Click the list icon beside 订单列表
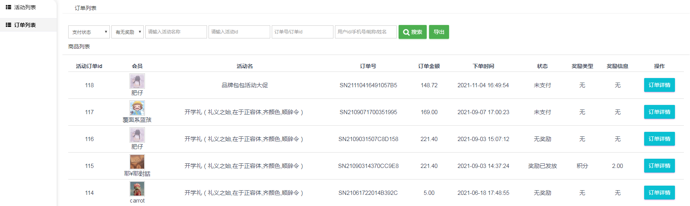The height and width of the screenshot is (206, 690). (8, 25)
